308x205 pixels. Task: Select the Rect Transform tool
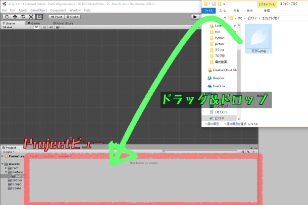tap(39, 17)
